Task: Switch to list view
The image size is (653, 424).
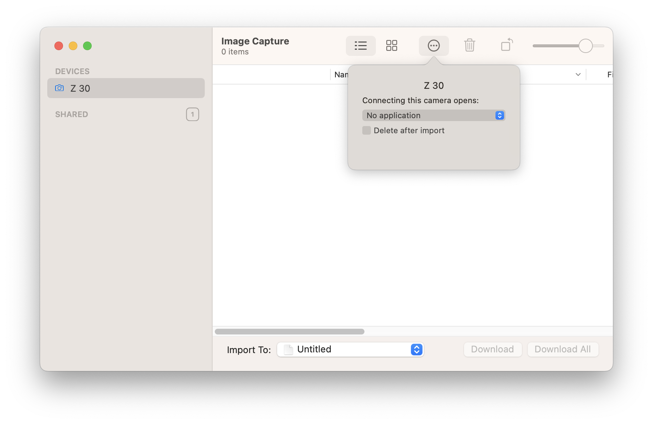Action: pyautogui.click(x=361, y=46)
